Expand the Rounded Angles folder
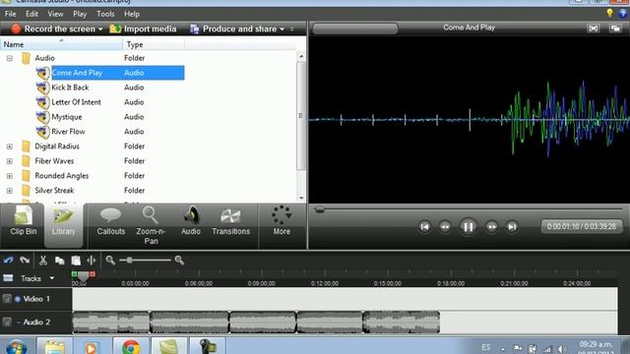This screenshot has height=354, width=630. click(10, 176)
